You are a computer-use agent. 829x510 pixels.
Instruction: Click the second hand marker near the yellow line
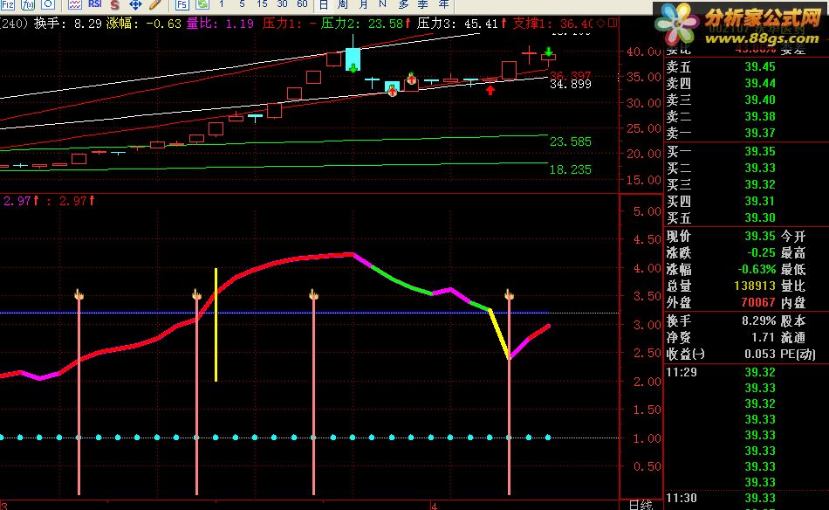pyautogui.click(x=196, y=294)
